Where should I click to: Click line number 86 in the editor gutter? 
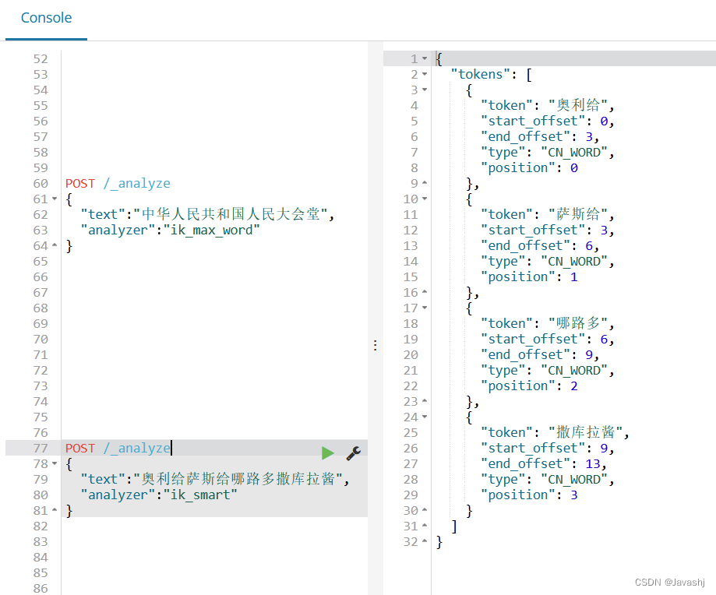pos(41,588)
